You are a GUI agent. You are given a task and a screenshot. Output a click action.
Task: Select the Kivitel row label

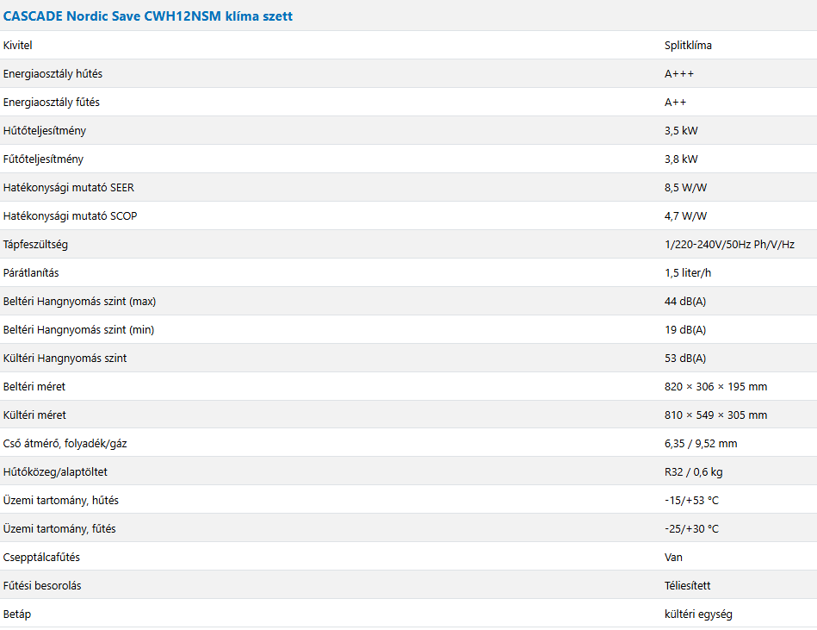(x=18, y=46)
